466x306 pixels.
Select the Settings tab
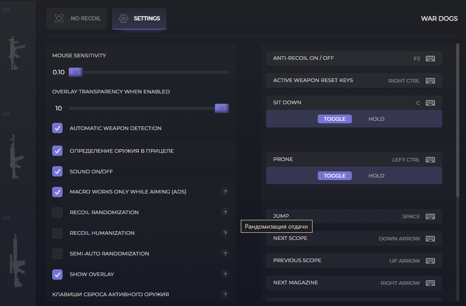139,19
